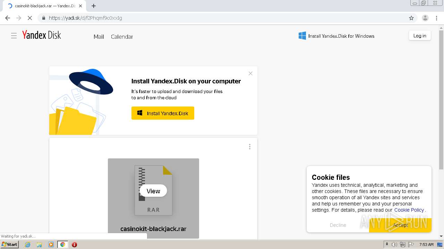444x249 pixels.
Task: Click the Yandex Disk logo
Action: click(42, 35)
